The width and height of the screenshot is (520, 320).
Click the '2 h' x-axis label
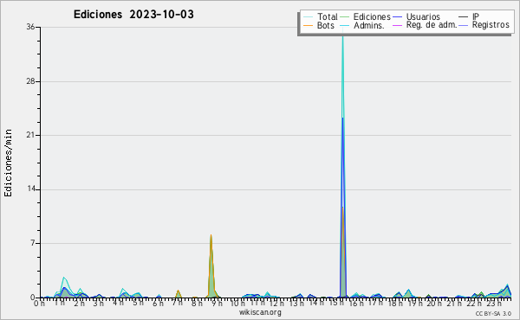coord(79,303)
